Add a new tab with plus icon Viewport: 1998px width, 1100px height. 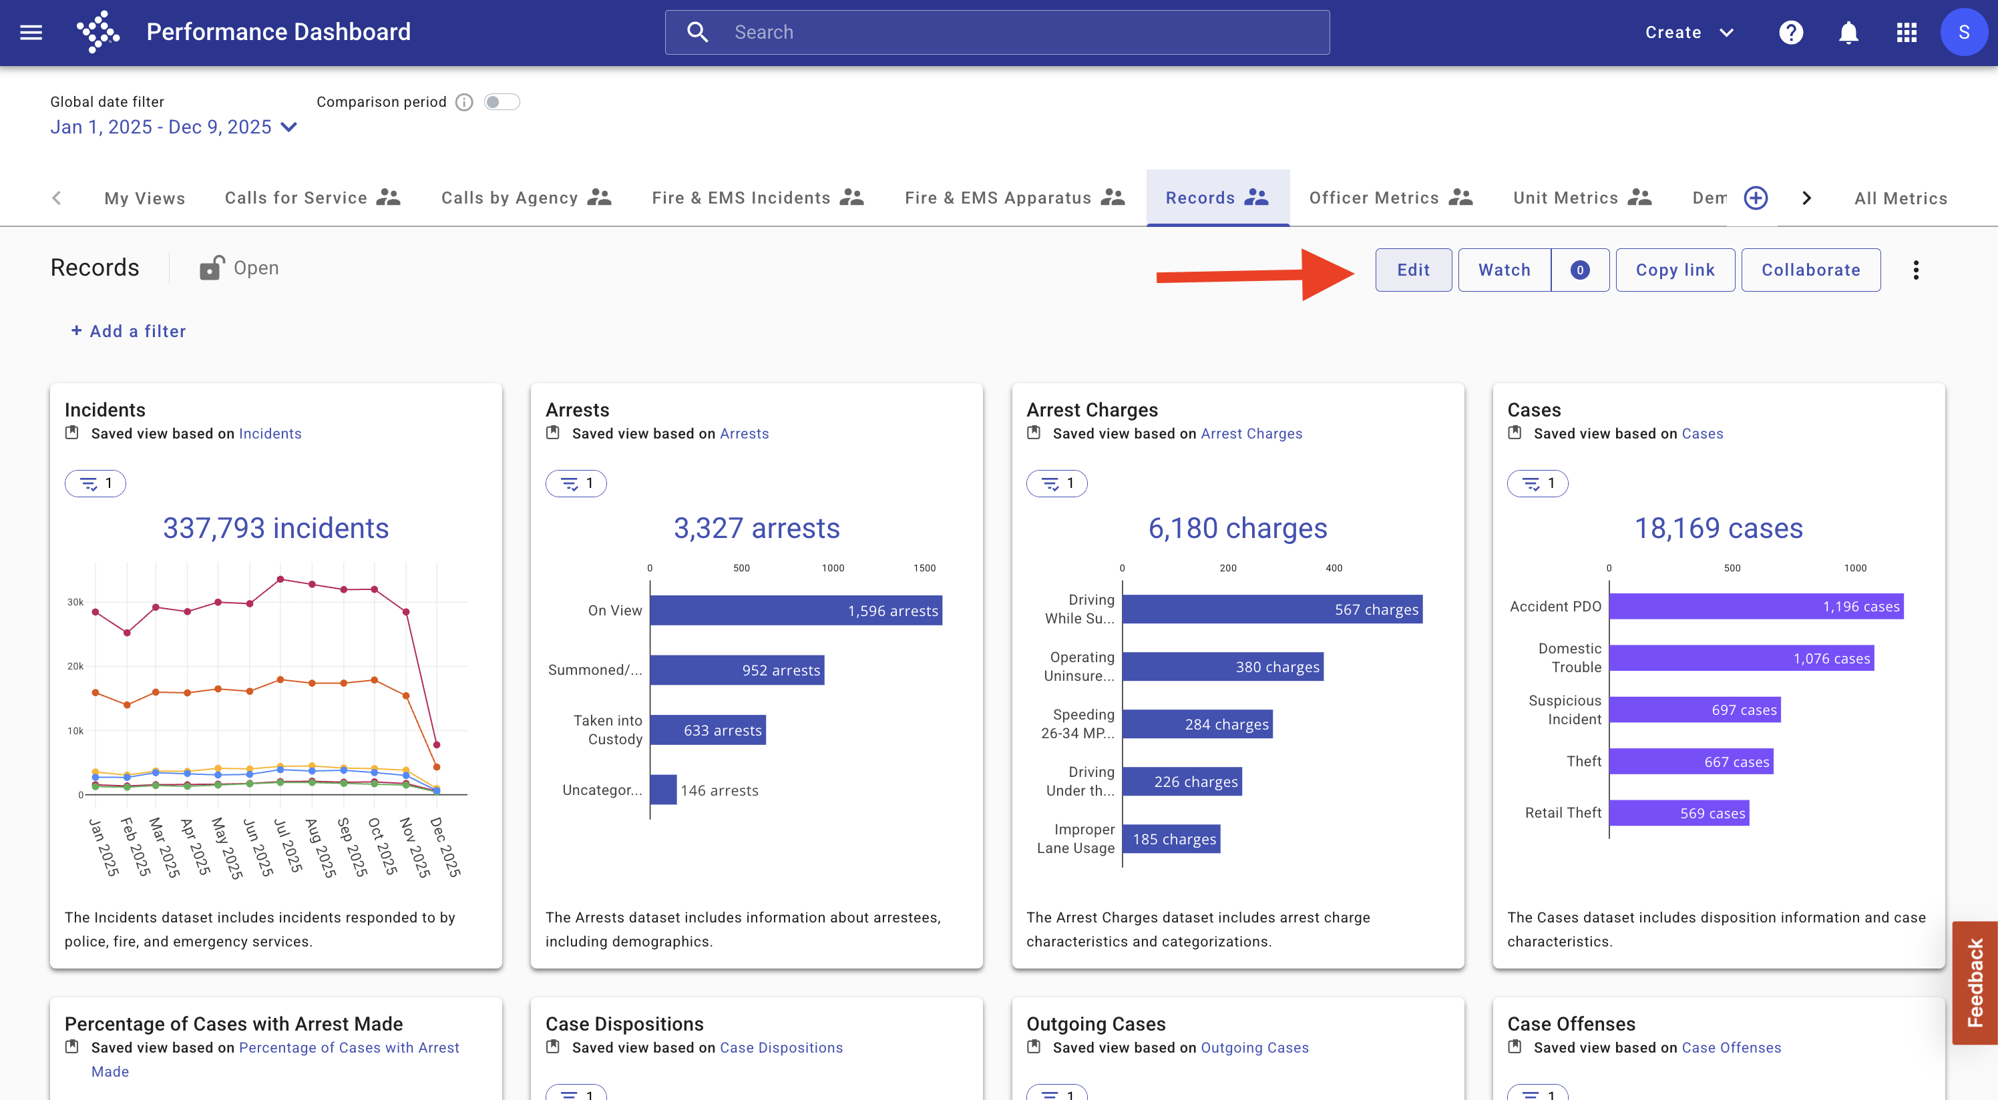tap(1756, 198)
